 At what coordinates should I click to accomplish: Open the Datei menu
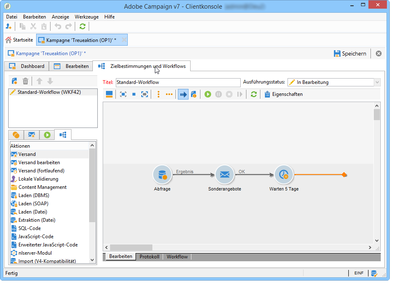12,17
